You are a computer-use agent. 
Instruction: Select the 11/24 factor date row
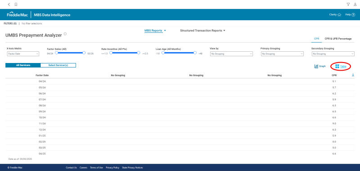point(180,123)
